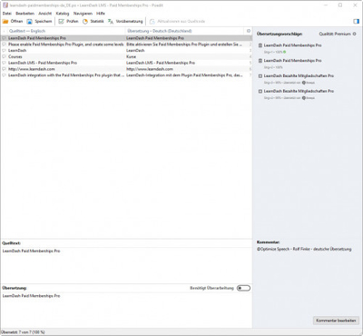The height and width of the screenshot is (336, 363).
Task: Click the 'Kurse' translation cell
Action: 131,56
